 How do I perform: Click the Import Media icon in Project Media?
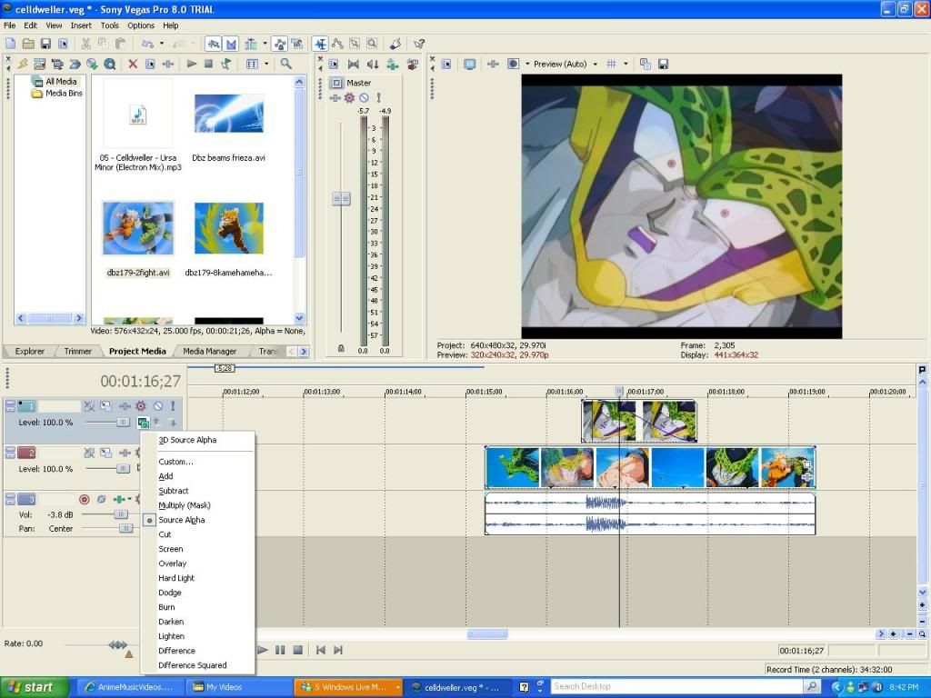(x=40, y=65)
